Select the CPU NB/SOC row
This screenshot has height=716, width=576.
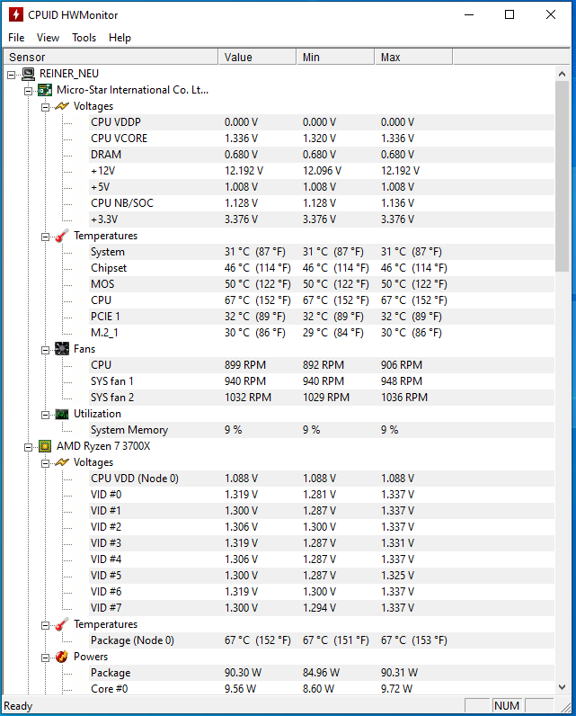pos(322,203)
